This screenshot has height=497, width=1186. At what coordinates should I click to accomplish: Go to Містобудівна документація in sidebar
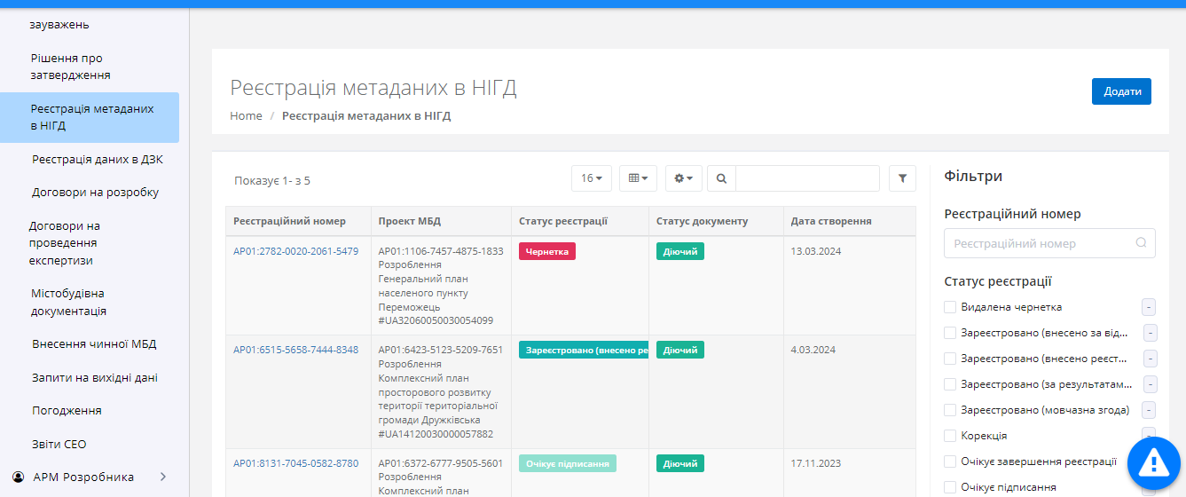(69, 303)
